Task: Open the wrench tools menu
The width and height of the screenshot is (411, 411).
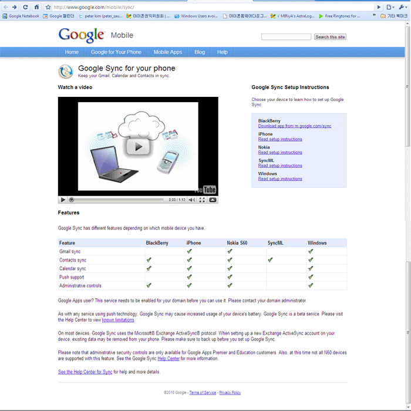Action: [x=403, y=7]
